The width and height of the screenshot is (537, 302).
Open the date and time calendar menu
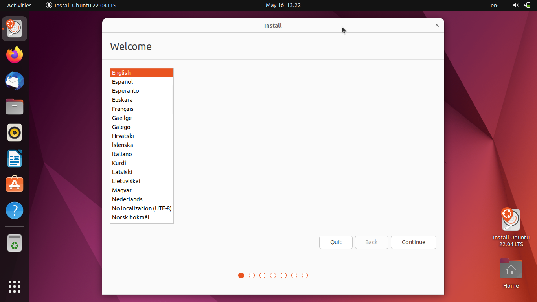click(283, 5)
